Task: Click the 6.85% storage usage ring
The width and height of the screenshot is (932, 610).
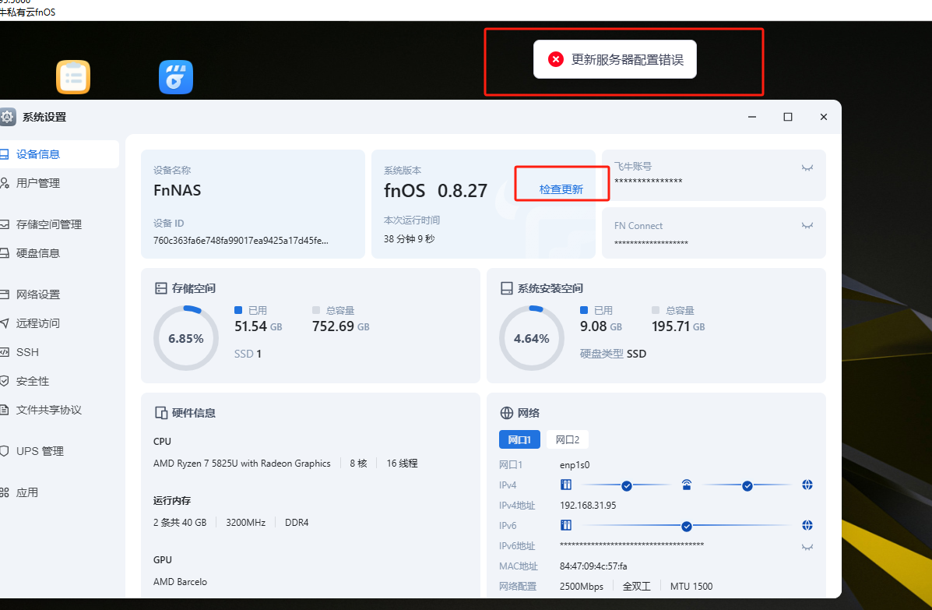Action: (186, 338)
